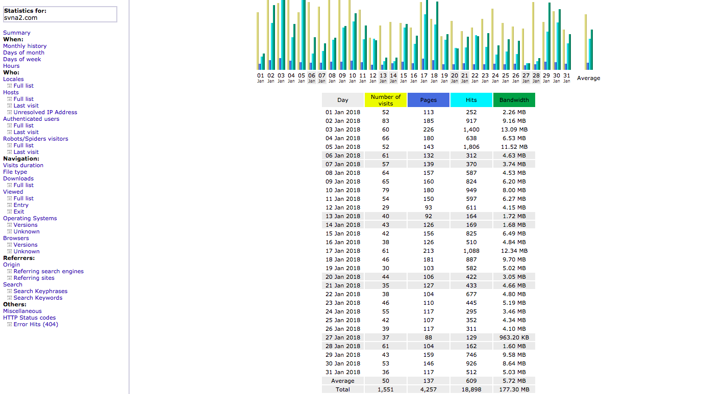The width and height of the screenshot is (727, 394).
Task: Go to the Browsers report
Action: [16, 238]
